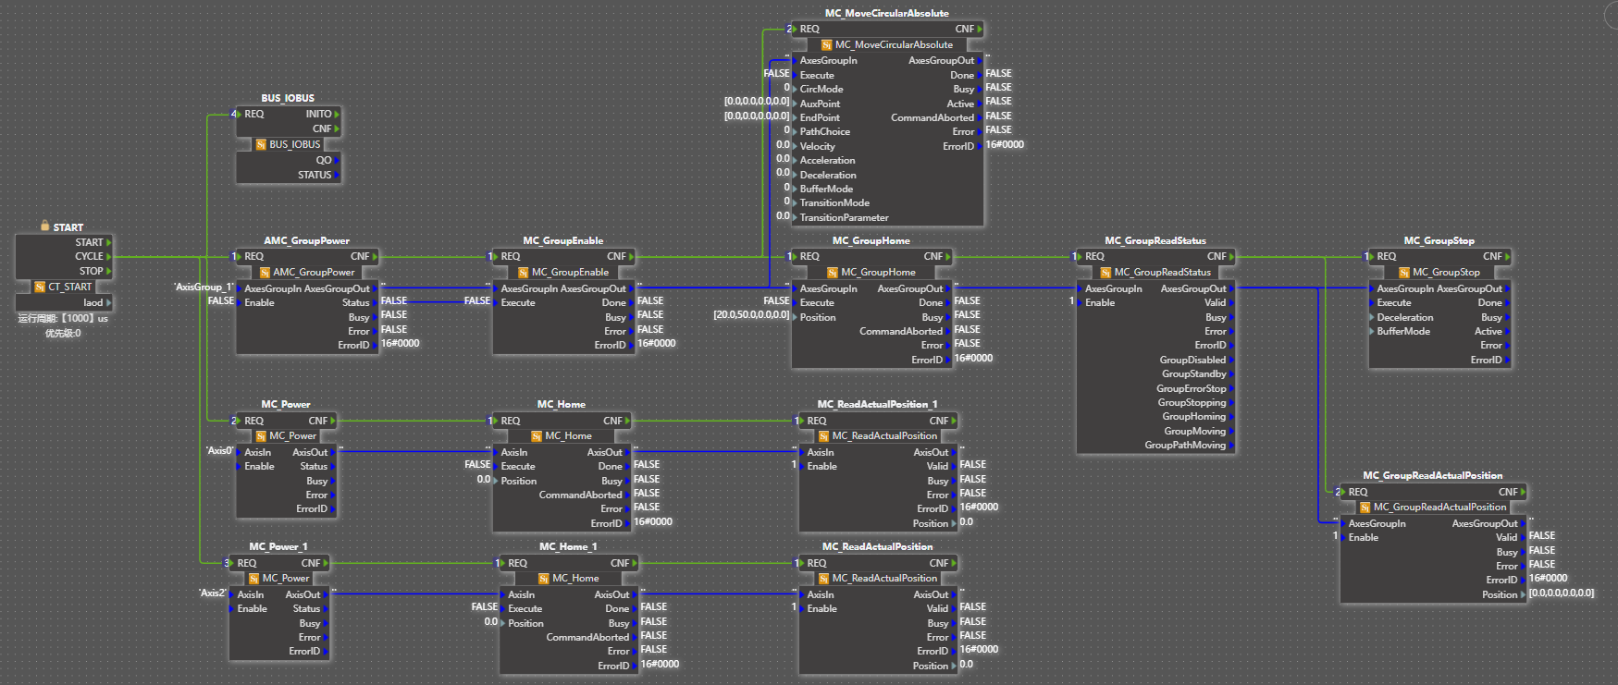Click the type icon in the Axis0 MC_Power block
Image resolution: width=1618 pixels, height=685 pixels.
(261, 436)
